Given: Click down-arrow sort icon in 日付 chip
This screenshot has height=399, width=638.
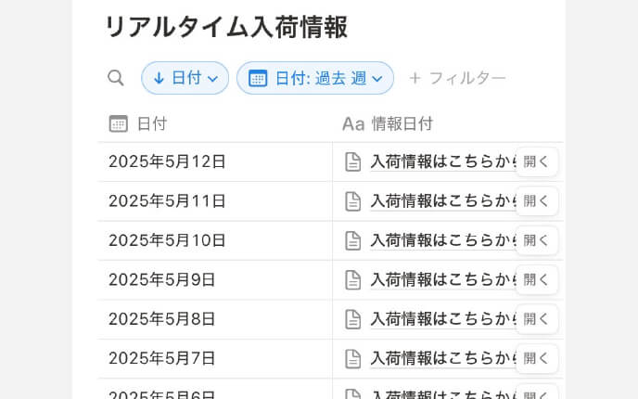Looking at the screenshot, I should coord(159,78).
